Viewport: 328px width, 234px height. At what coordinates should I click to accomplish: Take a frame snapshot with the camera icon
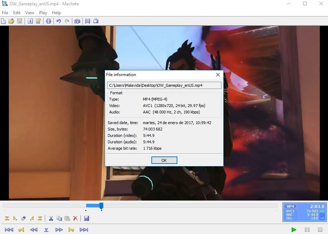(77, 21)
